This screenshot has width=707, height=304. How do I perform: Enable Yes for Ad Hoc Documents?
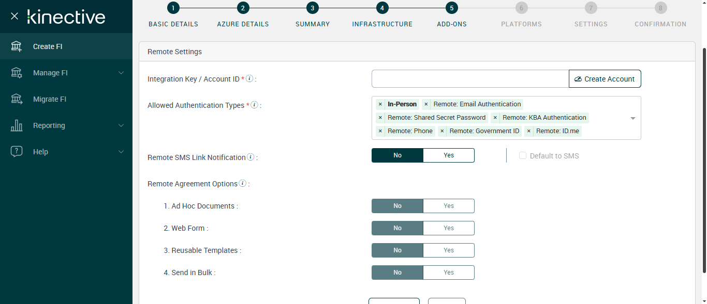(x=448, y=206)
